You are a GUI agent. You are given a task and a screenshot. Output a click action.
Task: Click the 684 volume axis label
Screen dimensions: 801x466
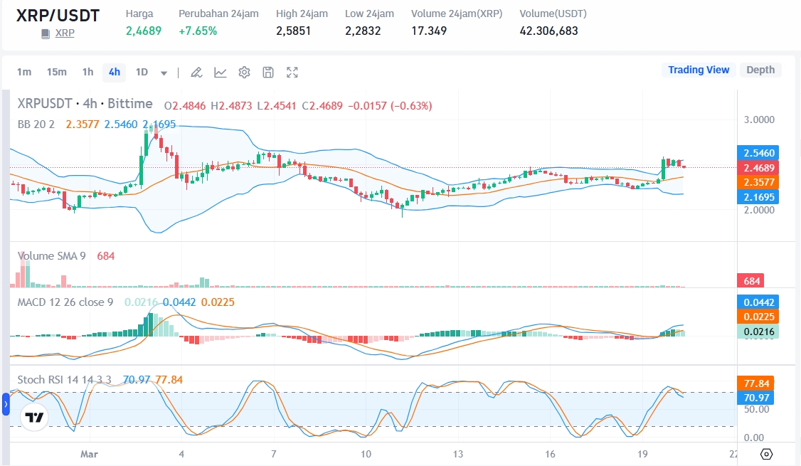tap(751, 280)
